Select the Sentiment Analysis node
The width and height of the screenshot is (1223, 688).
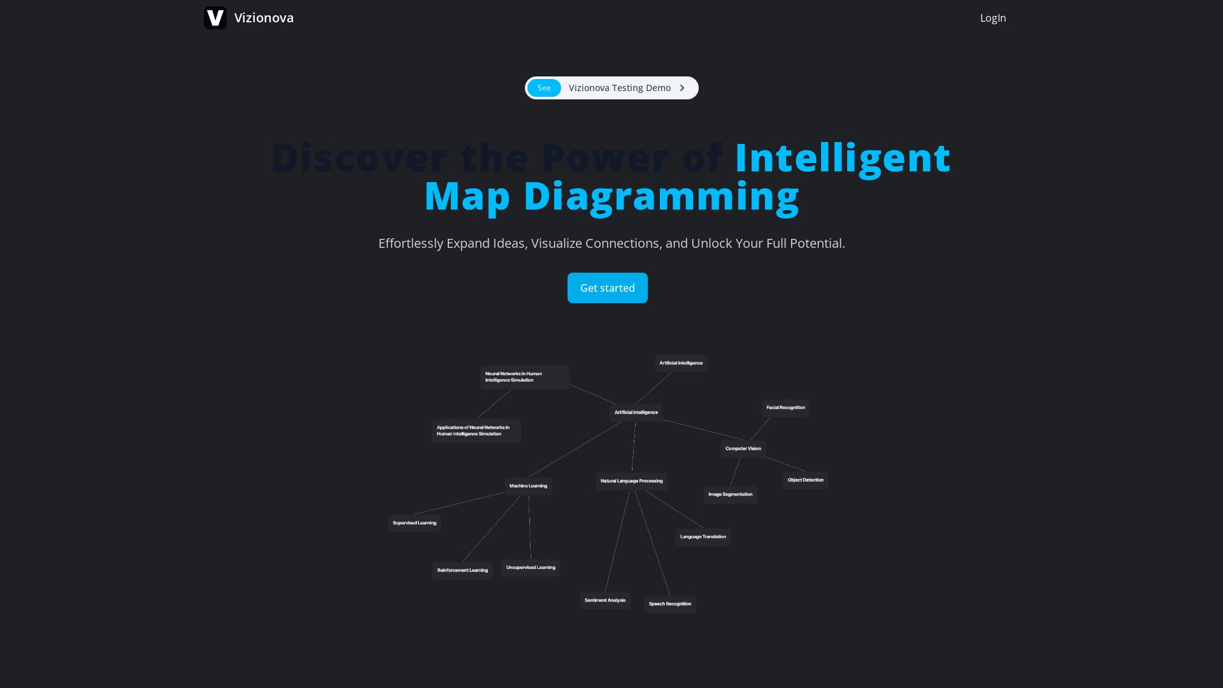click(x=604, y=601)
